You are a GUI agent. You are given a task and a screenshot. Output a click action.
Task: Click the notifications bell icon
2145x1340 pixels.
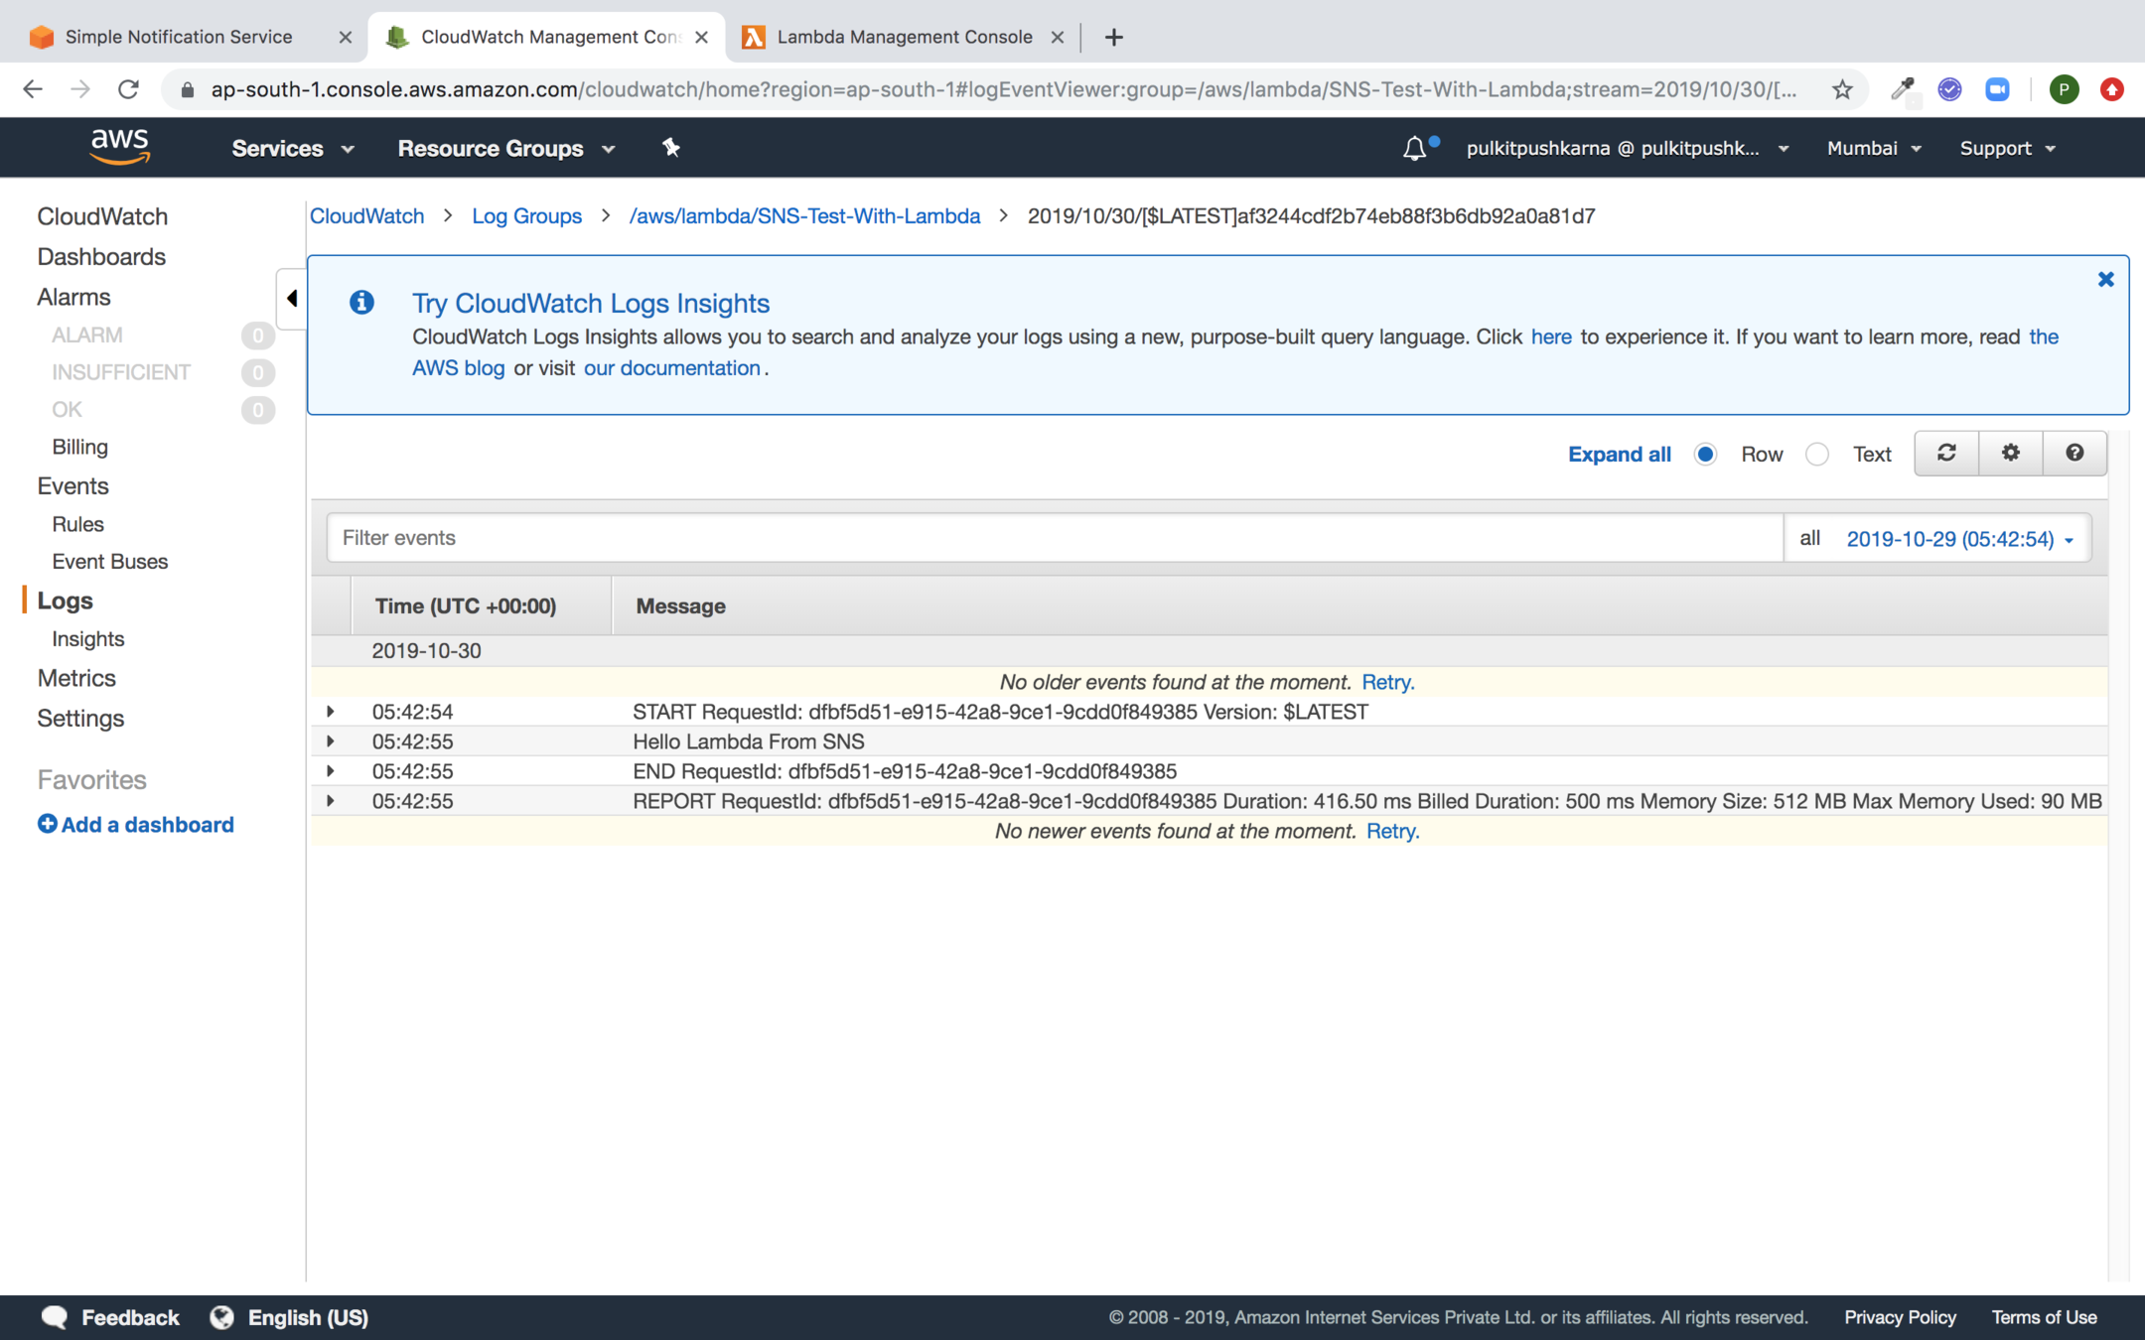[x=1414, y=149]
